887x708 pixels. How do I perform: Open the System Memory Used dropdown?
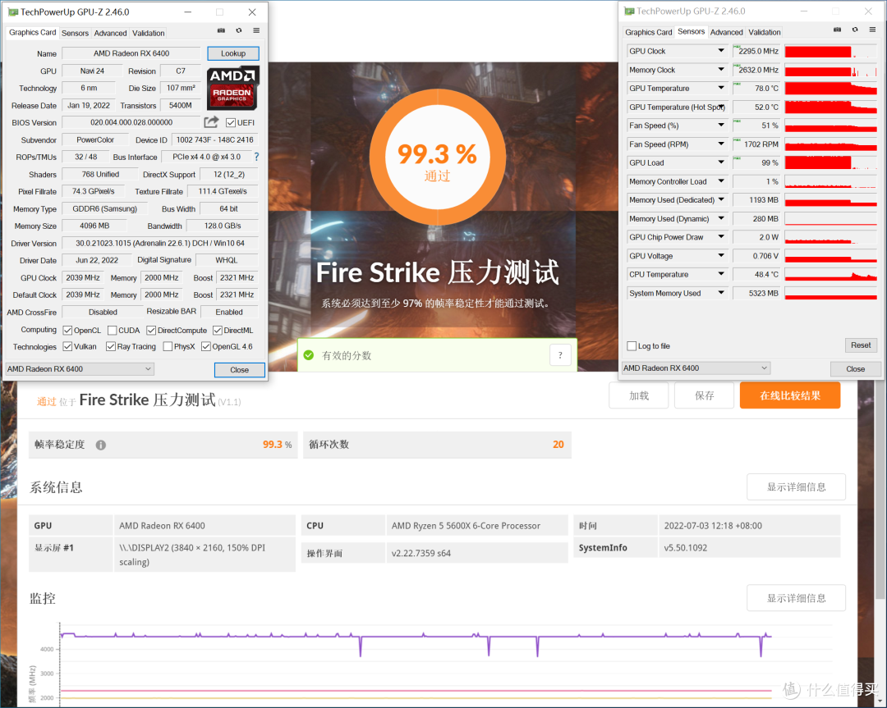721,293
